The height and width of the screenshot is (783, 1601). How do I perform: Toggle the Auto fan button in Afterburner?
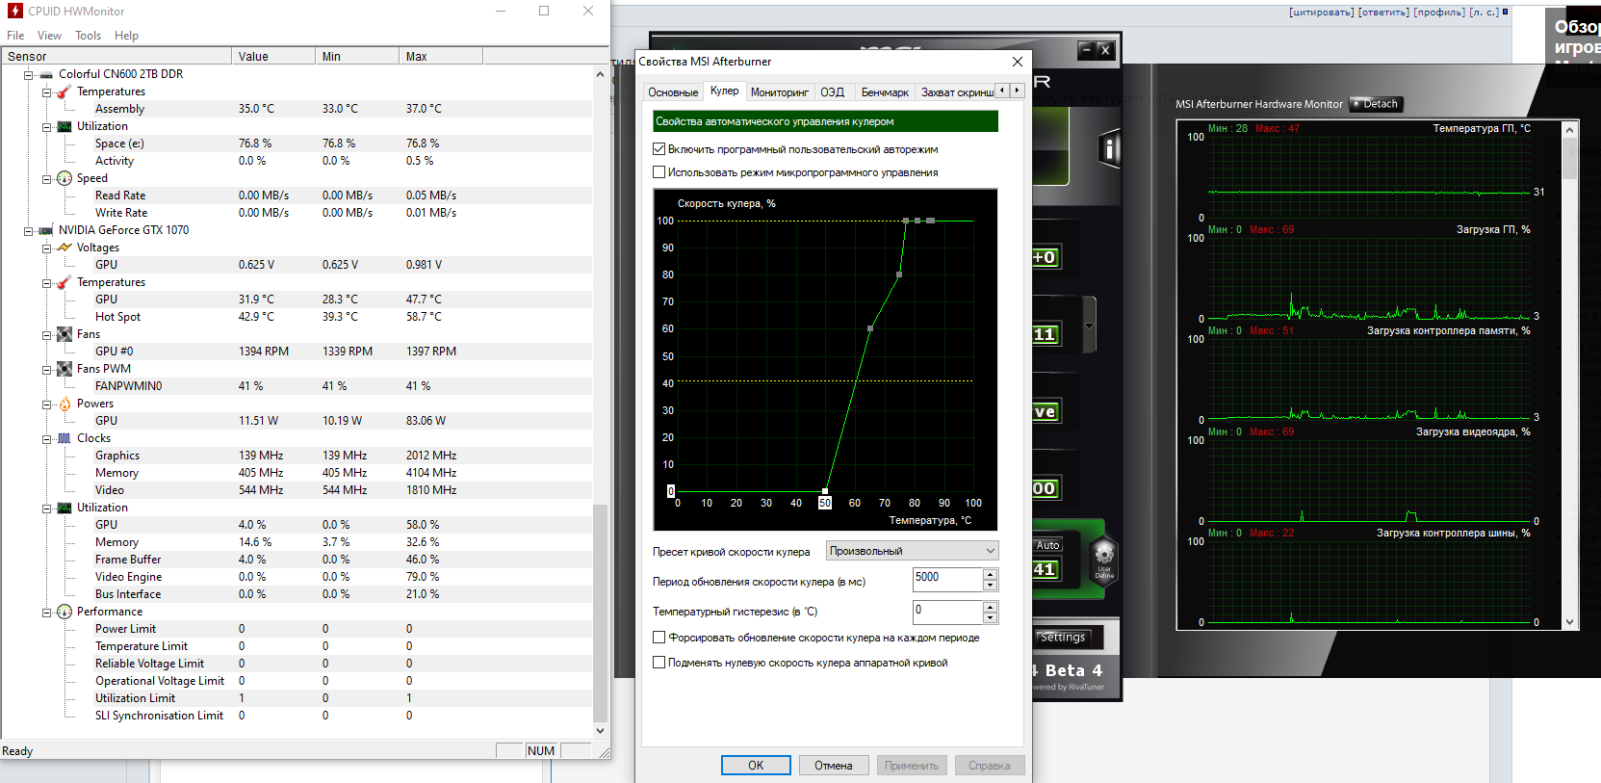coord(1047,545)
